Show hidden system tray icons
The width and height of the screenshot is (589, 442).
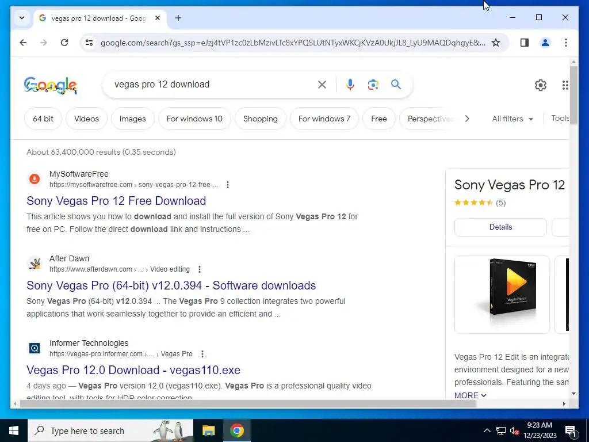487,430
